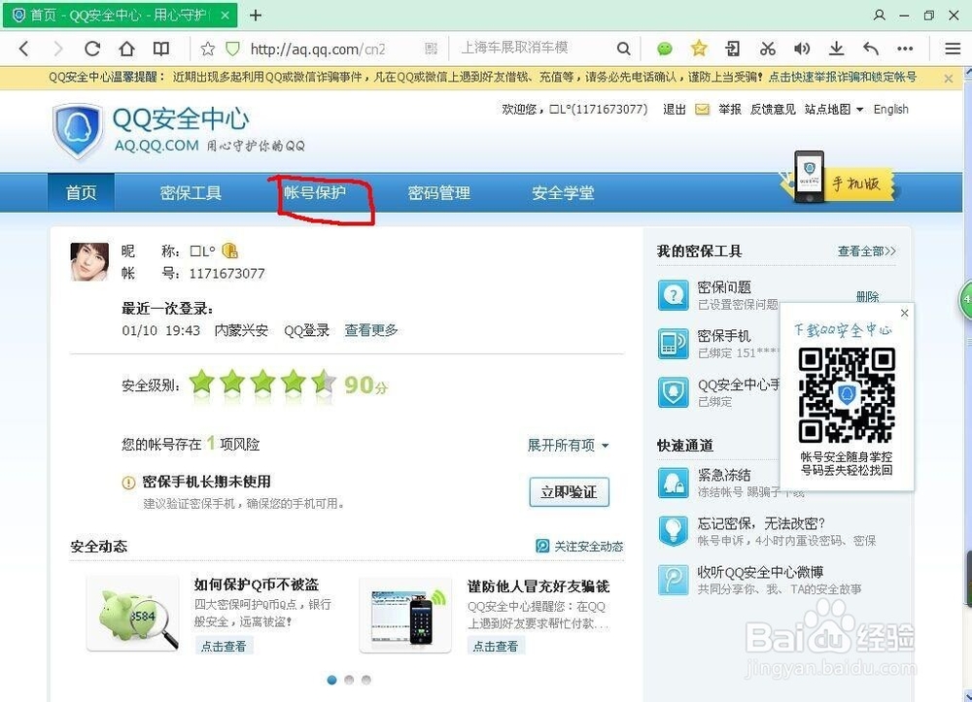Click the QQ安全中心微博 listen icon
The width and height of the screenshot is (972, 702).
click(674, 580)
